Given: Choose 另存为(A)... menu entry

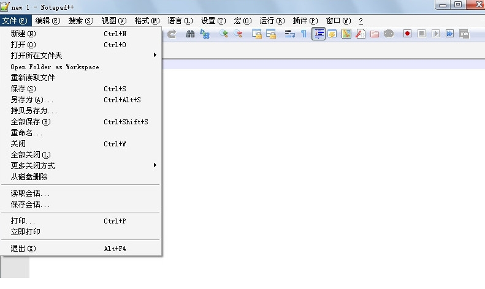Looking at the screenshot, I should [x=81, y=100].
